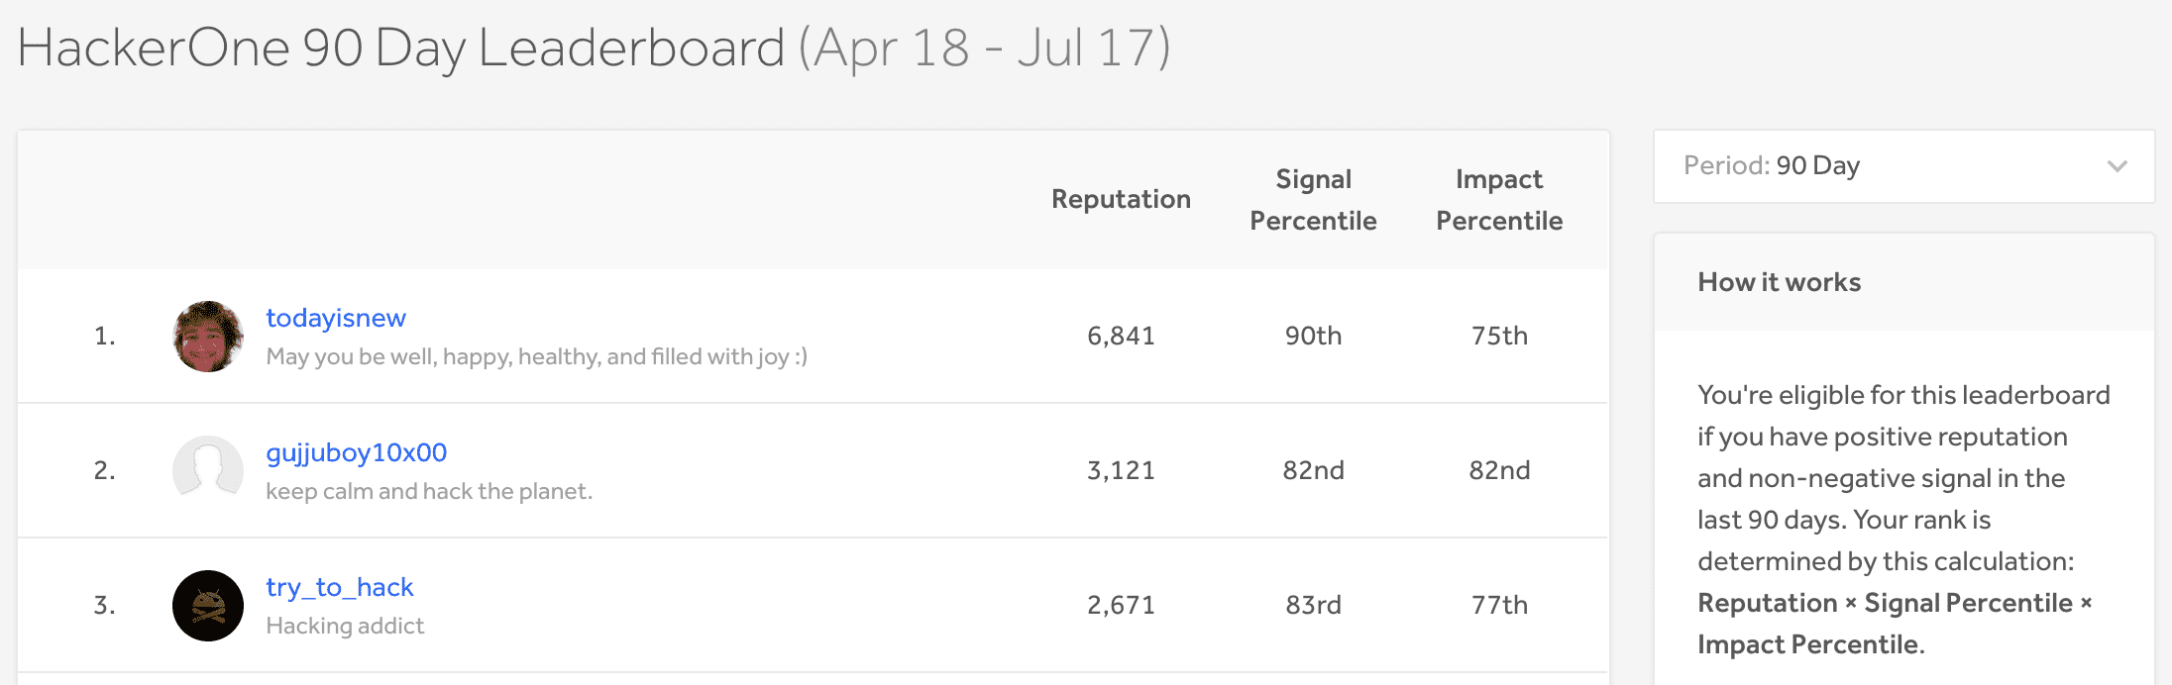The image size is (2172, 685).
Task: Expand the Period 90 Day dropdown
Action: click(x=1902, y=166)
